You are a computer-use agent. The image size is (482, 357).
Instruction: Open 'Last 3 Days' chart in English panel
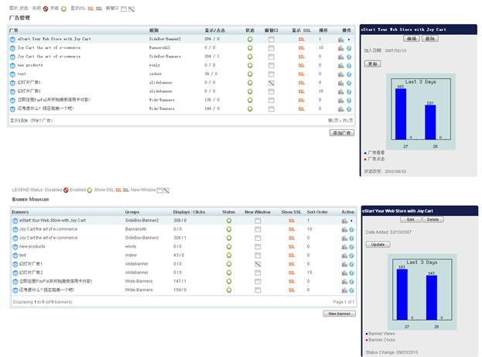coord(422,293)
